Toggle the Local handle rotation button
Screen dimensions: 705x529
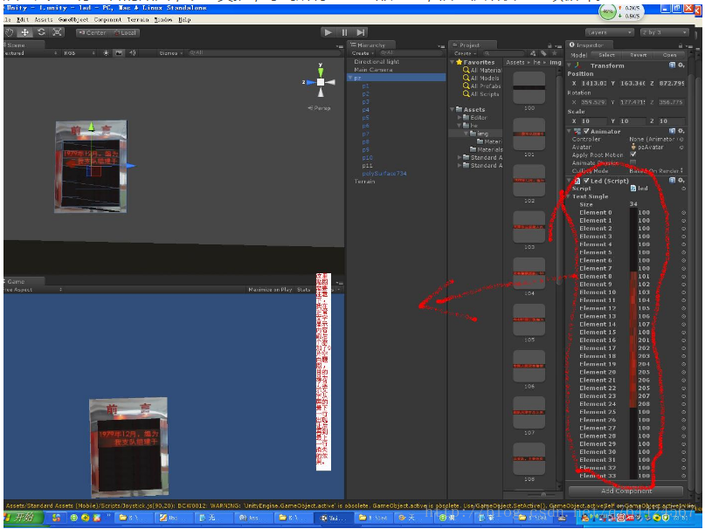(x=125, y=33)
